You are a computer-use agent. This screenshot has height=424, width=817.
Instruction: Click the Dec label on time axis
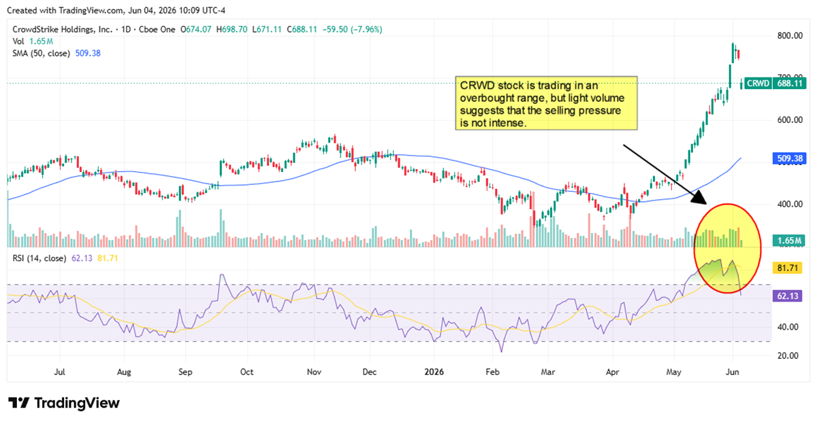pos(369,372)
